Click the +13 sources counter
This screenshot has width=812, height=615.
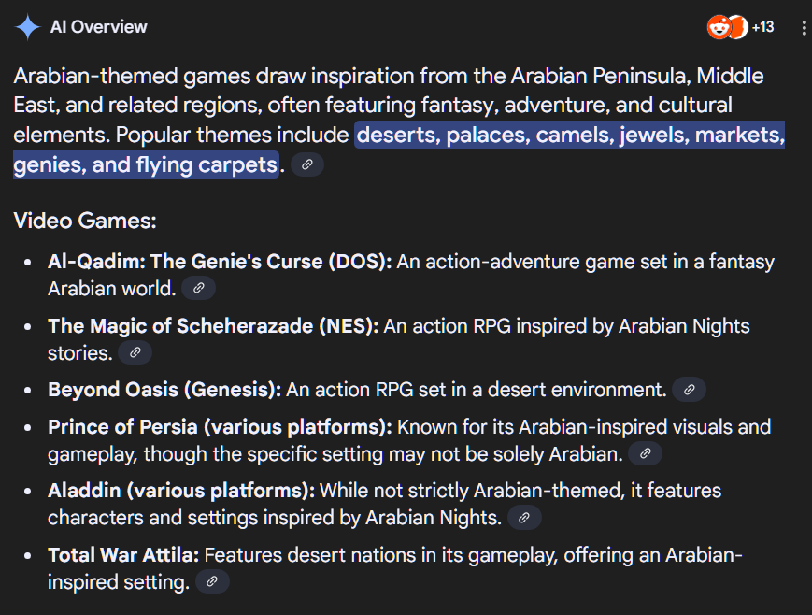pyautogui.click(x=762, y=27)
